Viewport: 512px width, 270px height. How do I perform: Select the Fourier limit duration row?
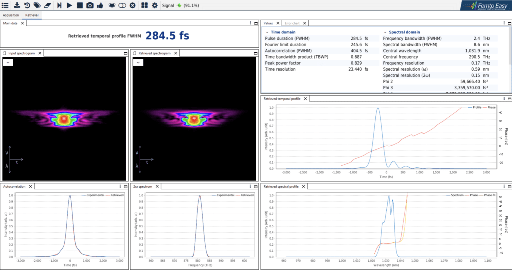[x=321, y=44]
